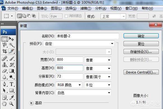Open the 图层(L) menu
The height and width of the screenshot is (109, 163).
[56, 8]
